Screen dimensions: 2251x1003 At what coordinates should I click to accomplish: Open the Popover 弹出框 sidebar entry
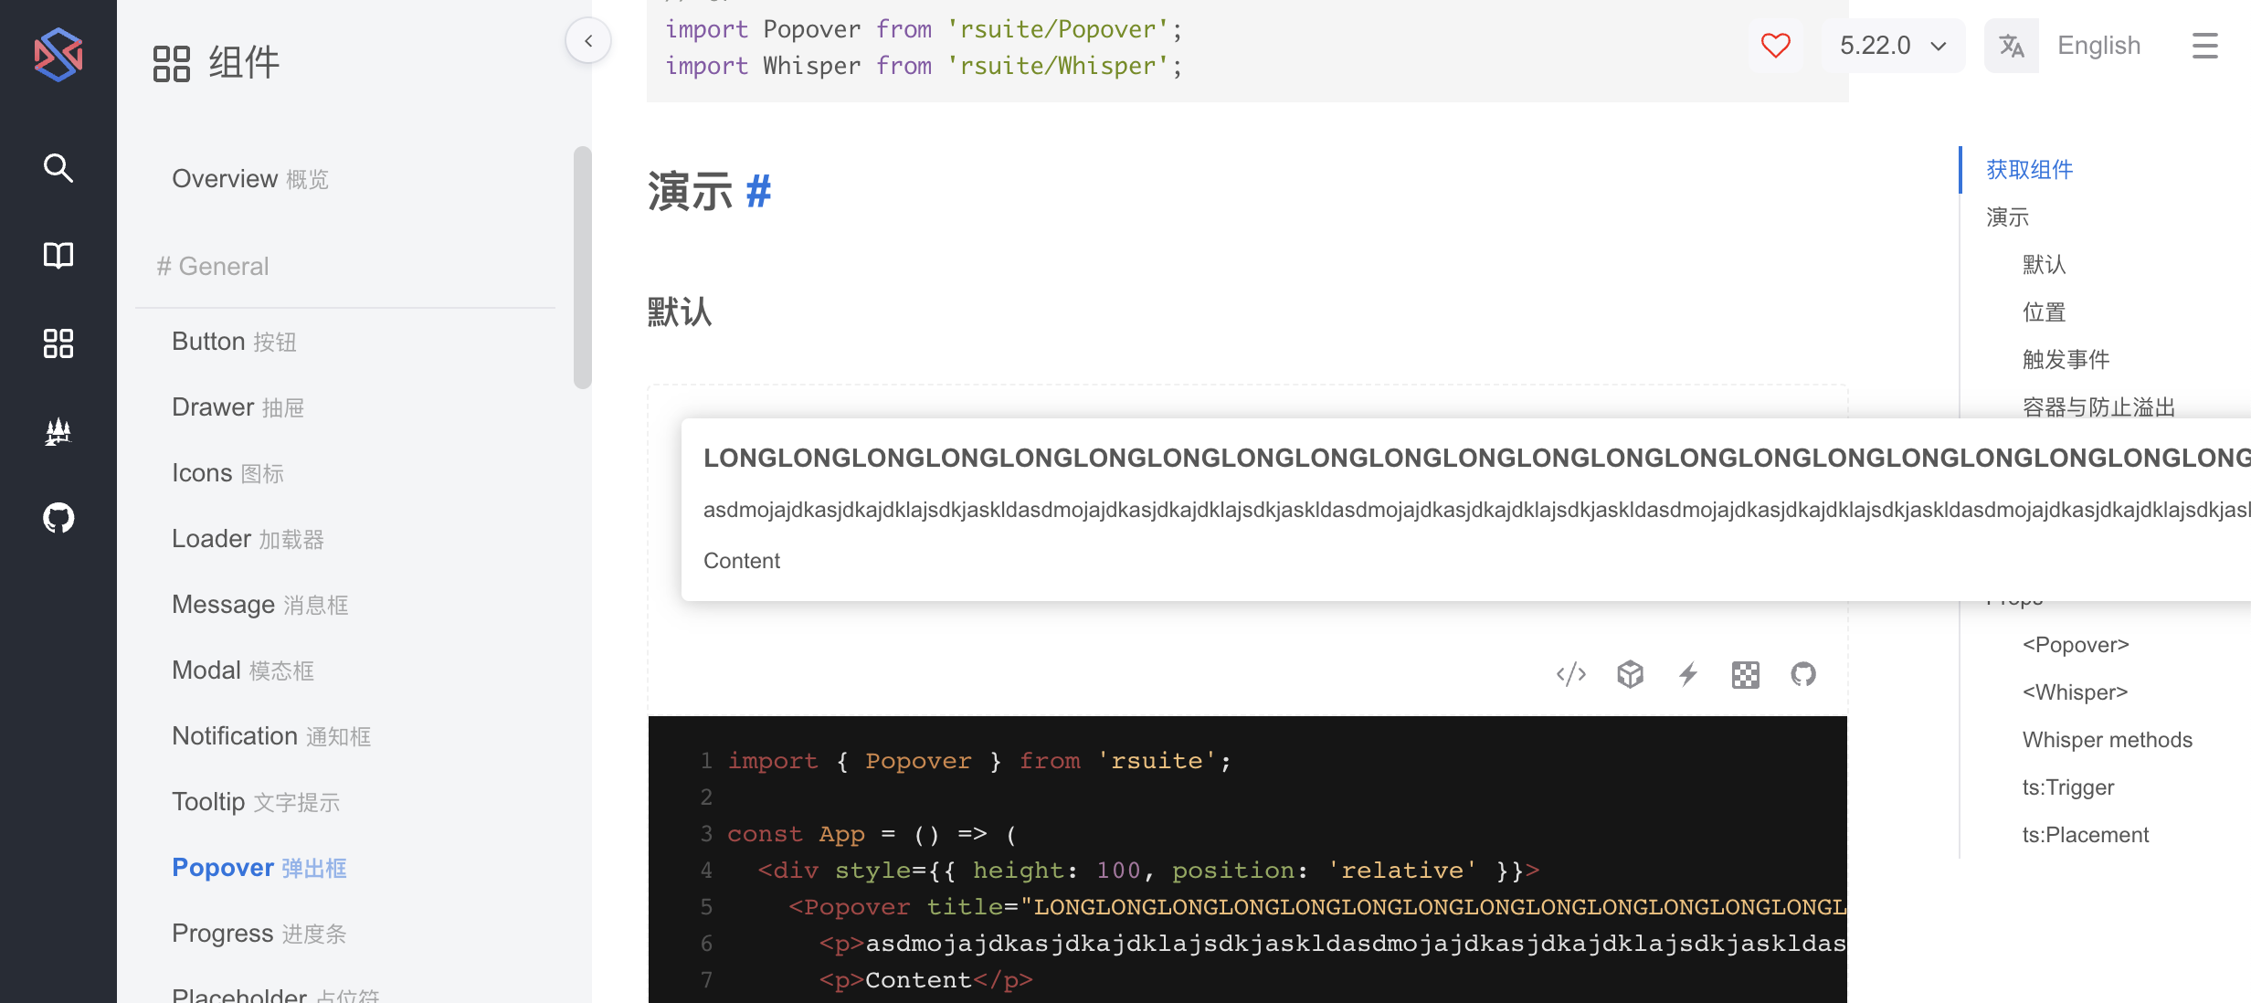click(x=259, y=867)
